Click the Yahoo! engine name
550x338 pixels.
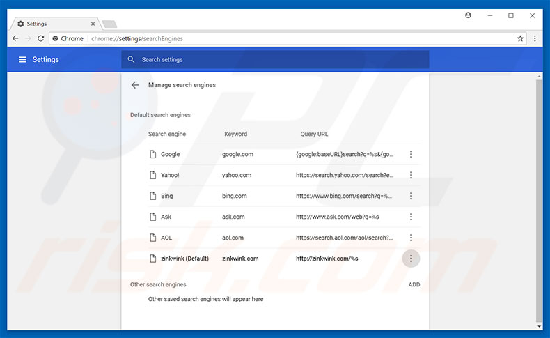click(x=170, y=175)
